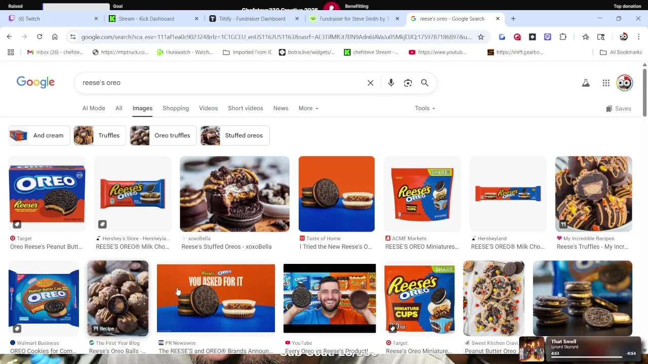Open the Walmart Business Oreo cookies image
Screen dimensions: 648x364
click(44, 298)
